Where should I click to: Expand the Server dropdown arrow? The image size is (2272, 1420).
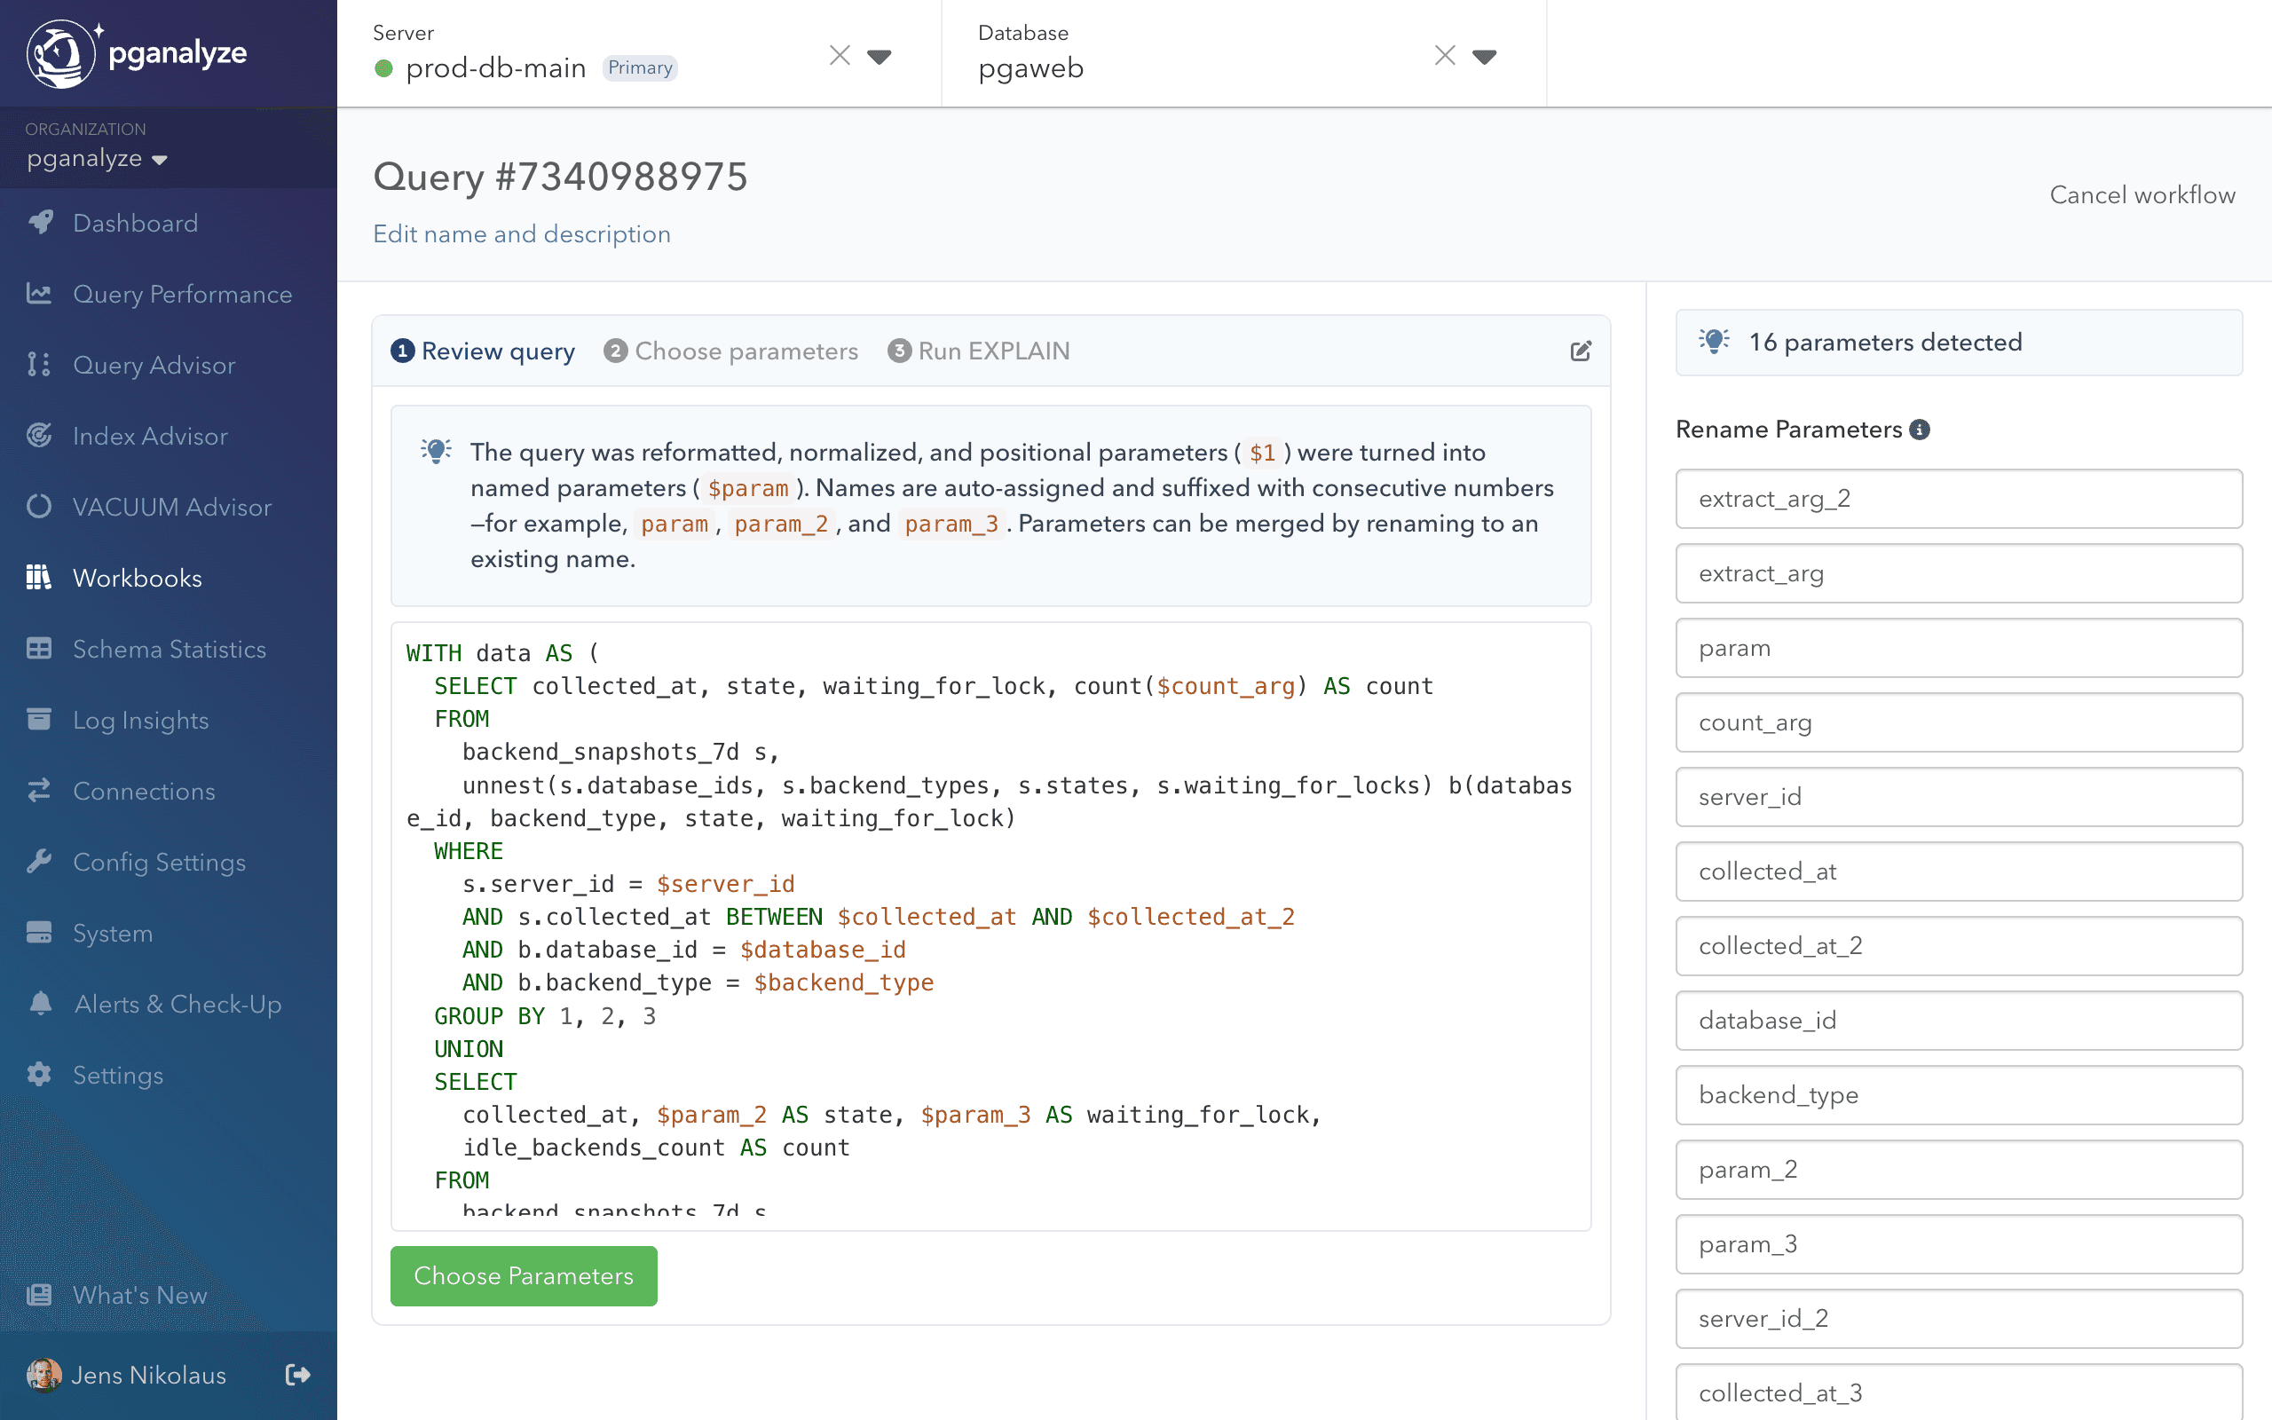(x=879, y=56)
